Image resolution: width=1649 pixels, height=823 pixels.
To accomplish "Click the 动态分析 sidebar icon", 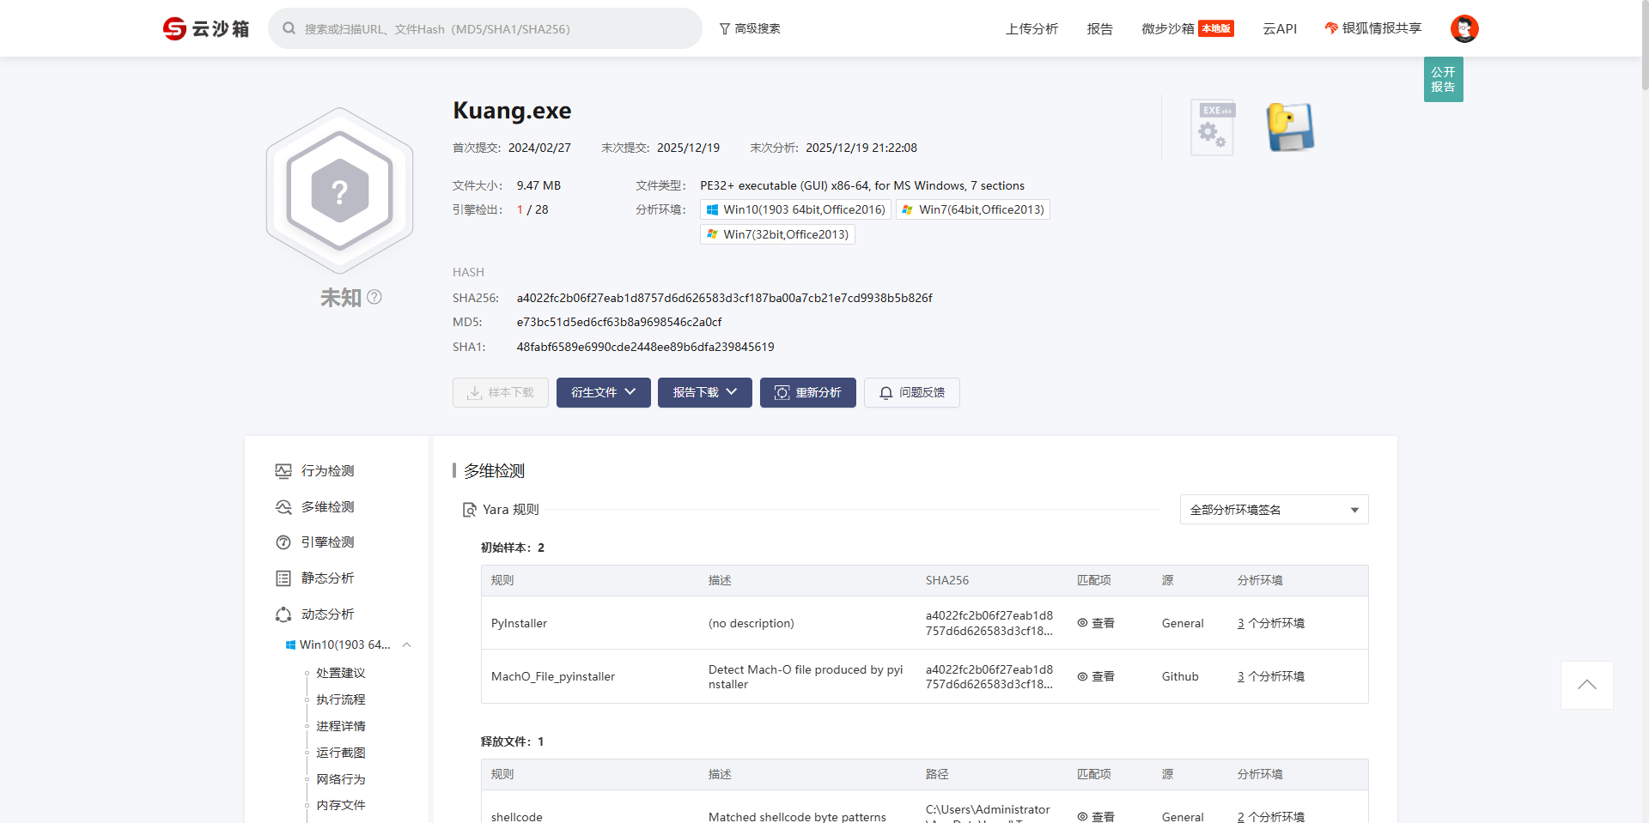I will tap(283, 614).
